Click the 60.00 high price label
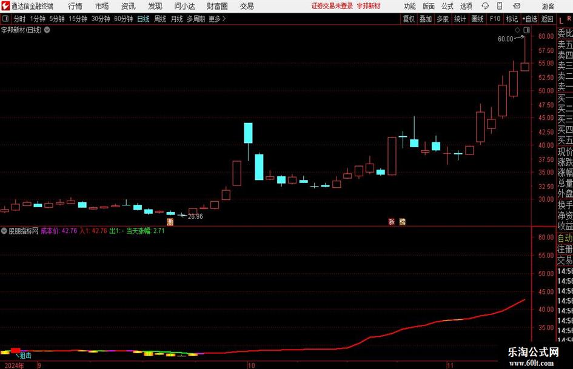 506,39
